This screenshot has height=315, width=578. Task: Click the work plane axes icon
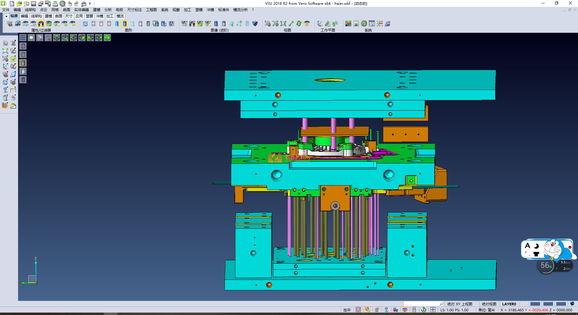tap(320, 24)
